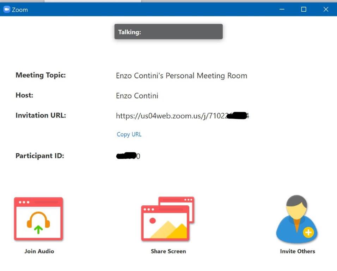
Task: Click the Invite Others text label
Action: pyautogui.click(x=297, y=251)
